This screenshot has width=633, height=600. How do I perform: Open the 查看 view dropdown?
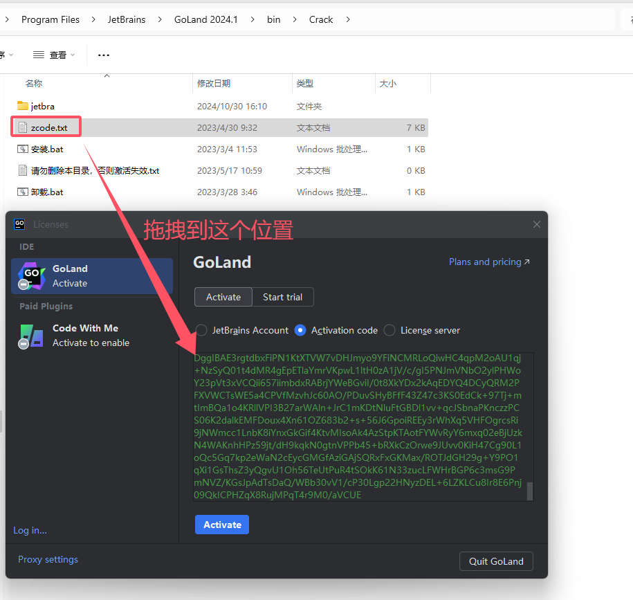tap(54, 55)
